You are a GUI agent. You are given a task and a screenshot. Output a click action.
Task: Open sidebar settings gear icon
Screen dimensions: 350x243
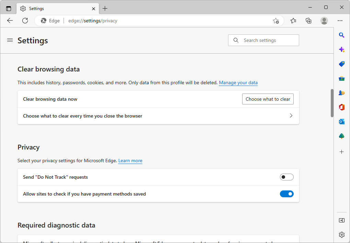click(341, 235)
